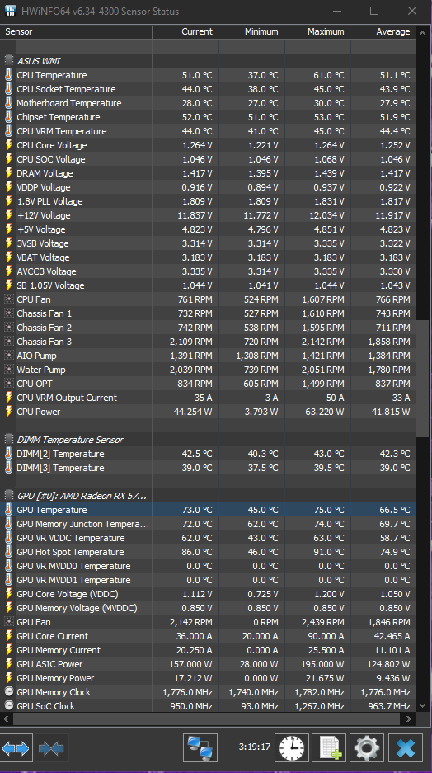Image resolution: width=432 pixels, height=773 pixels.
Task: Select the +12V Voltage row
Action: pyautogui.click(x=208, y=215)
